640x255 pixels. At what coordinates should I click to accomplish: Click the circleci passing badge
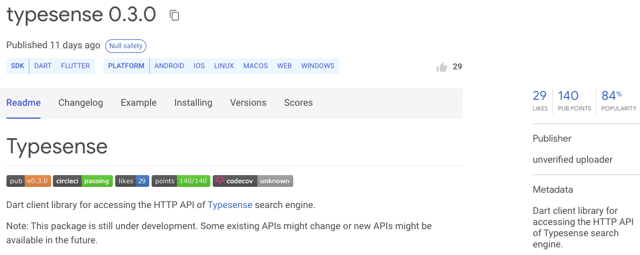tap(83, 181)
